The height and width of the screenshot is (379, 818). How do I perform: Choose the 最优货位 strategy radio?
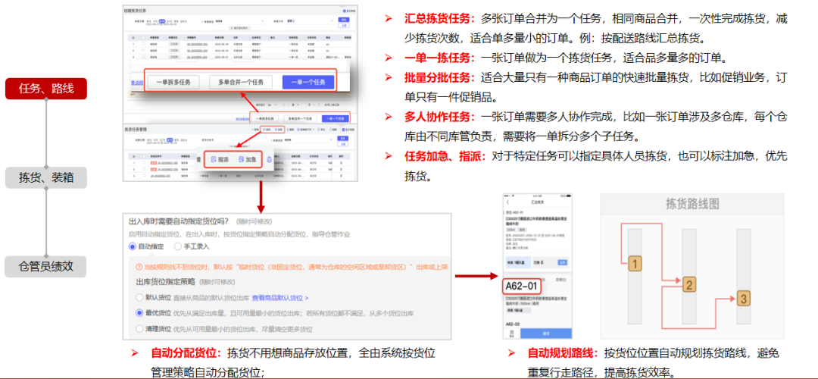click(139, 313)
